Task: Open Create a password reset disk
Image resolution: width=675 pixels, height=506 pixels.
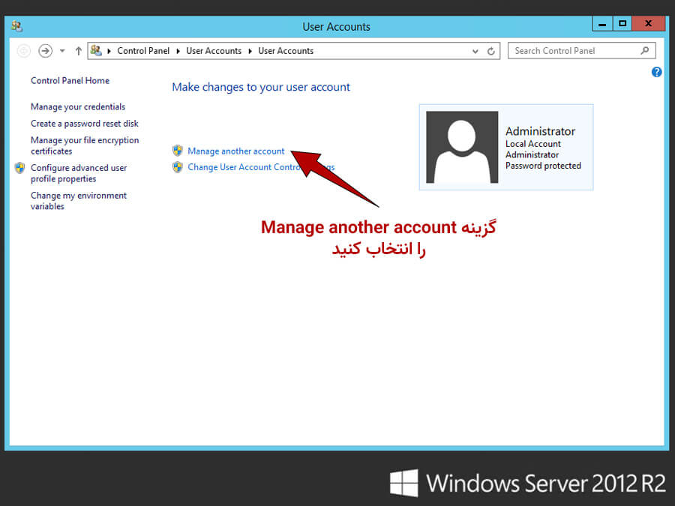Action: (85, 124)
